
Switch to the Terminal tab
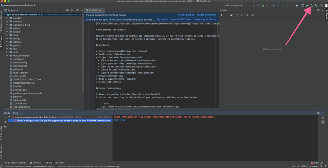(x=36, y=162)
